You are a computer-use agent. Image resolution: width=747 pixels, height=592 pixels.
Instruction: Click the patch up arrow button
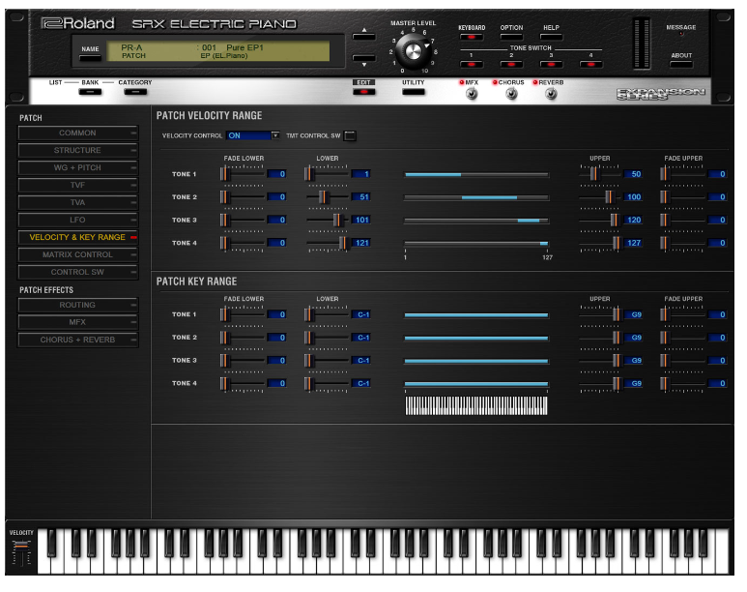(364, 35)
